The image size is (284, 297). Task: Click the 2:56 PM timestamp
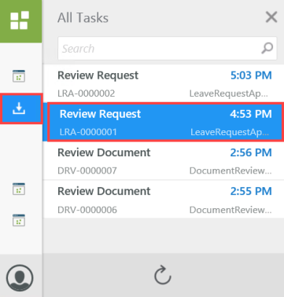pos(251,152)
